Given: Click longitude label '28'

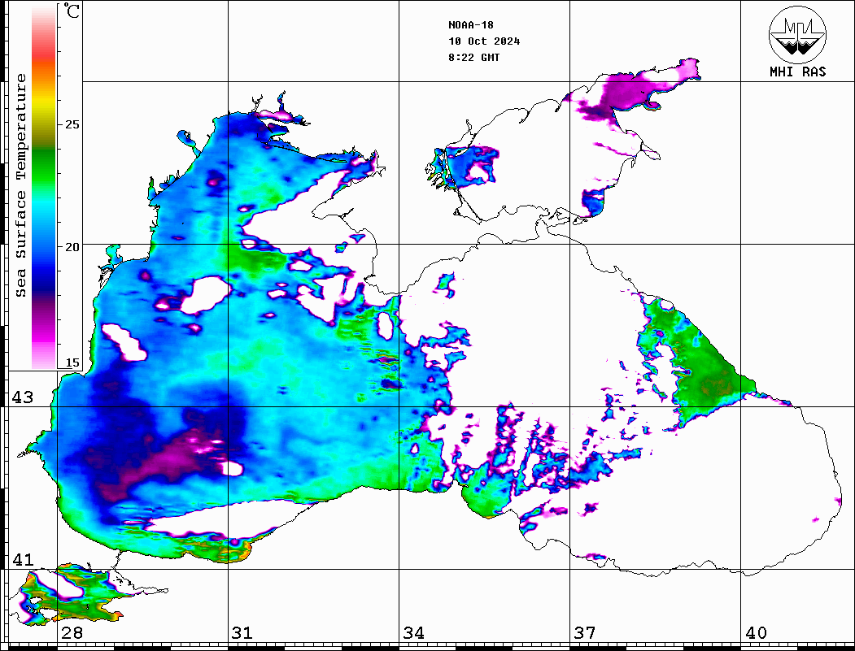Looking at the screenshot, I should [x=72, y=633].
